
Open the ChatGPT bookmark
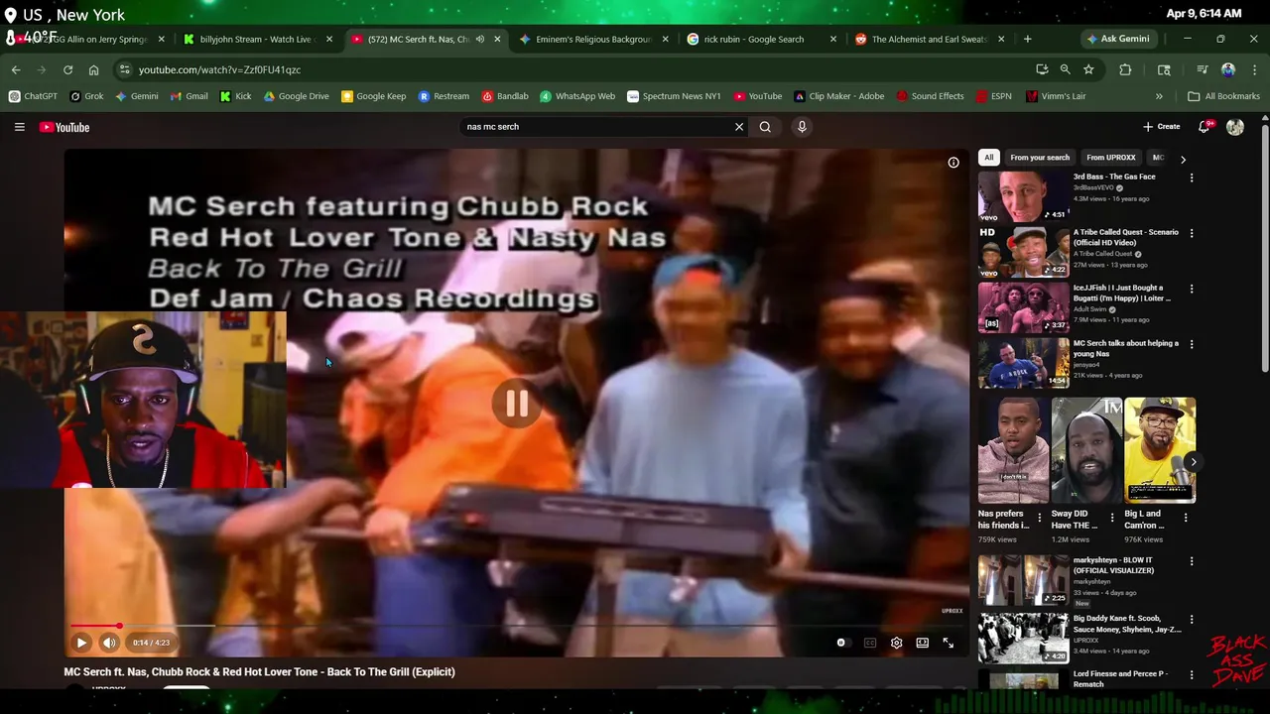click(33, 96)
